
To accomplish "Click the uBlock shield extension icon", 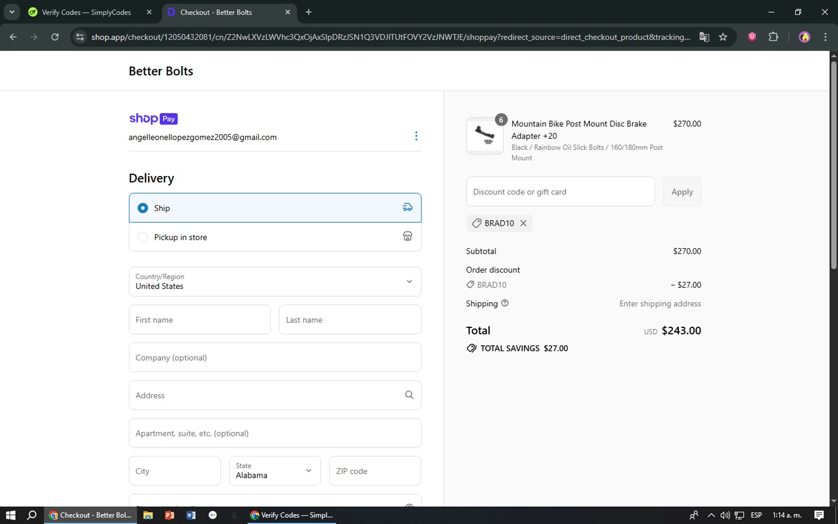I will point(752,37).
